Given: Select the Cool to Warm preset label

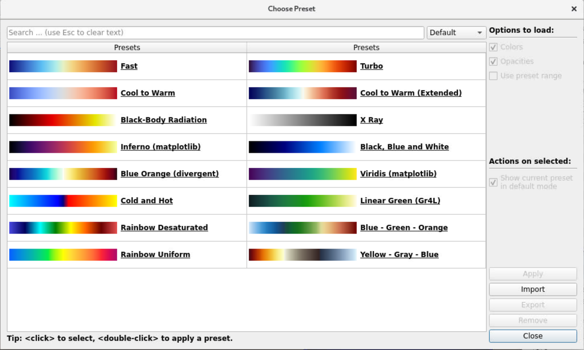Looking at the screenshot, I should 148,93.
